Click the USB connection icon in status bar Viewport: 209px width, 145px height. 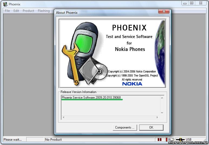pos(180,140)
